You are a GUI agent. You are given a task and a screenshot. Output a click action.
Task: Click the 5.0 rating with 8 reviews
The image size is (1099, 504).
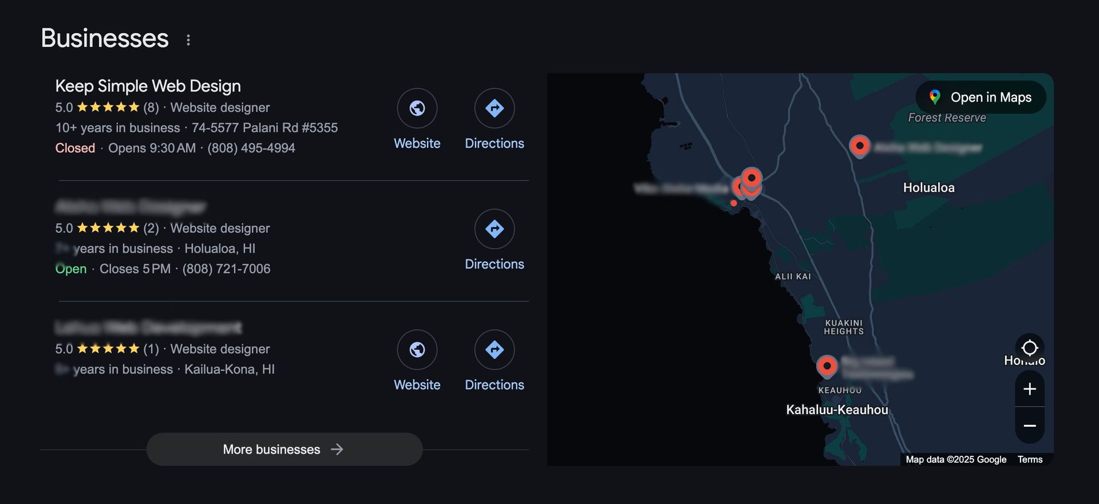click(107, 108)
